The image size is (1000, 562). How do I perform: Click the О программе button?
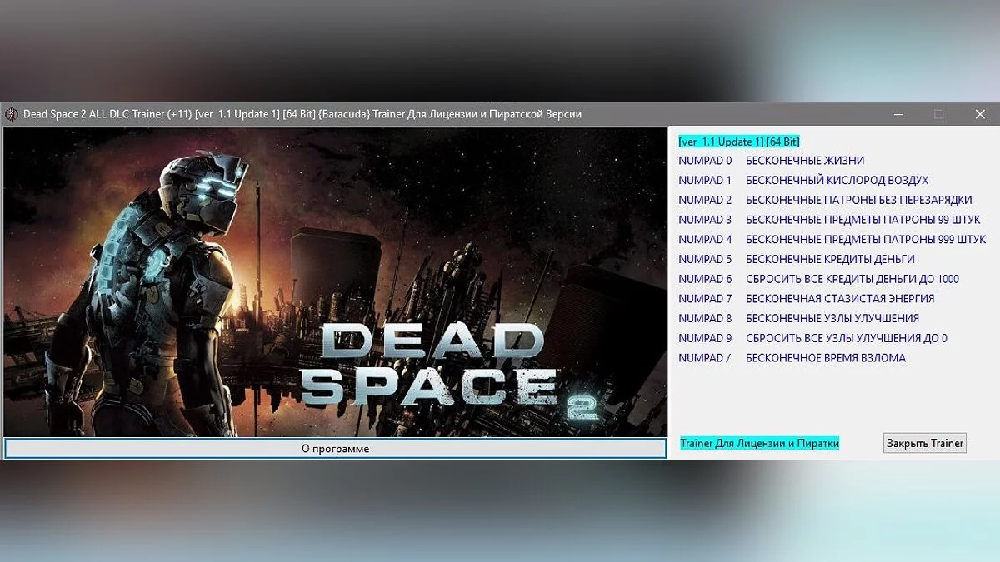point(335,448)
